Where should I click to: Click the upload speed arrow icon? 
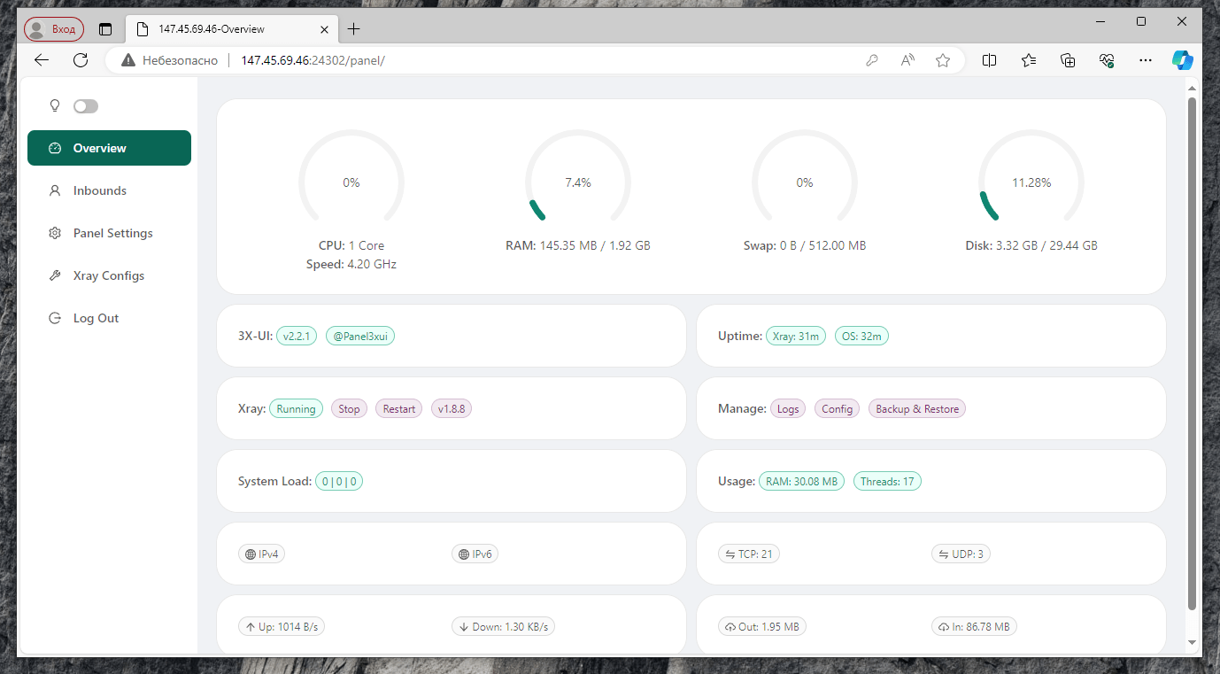[x=251, y=625]
